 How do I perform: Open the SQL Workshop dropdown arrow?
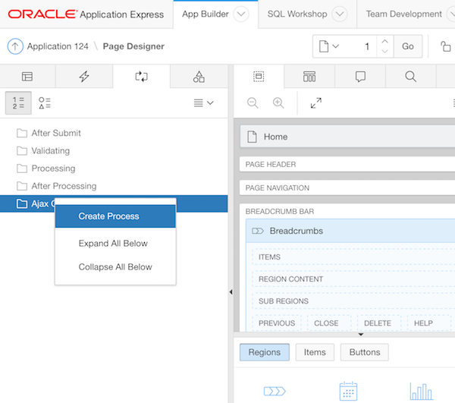(x=340, y=14)
